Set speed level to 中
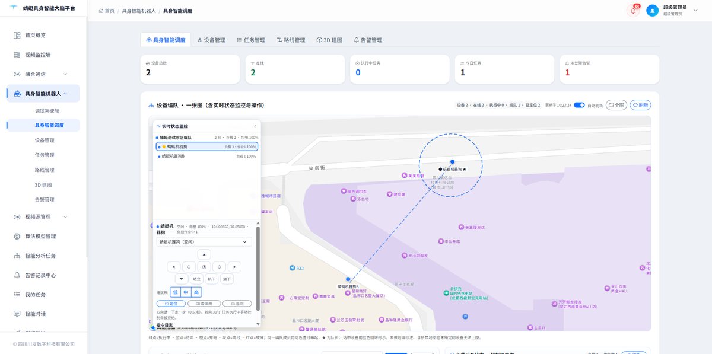 [186, 292]
